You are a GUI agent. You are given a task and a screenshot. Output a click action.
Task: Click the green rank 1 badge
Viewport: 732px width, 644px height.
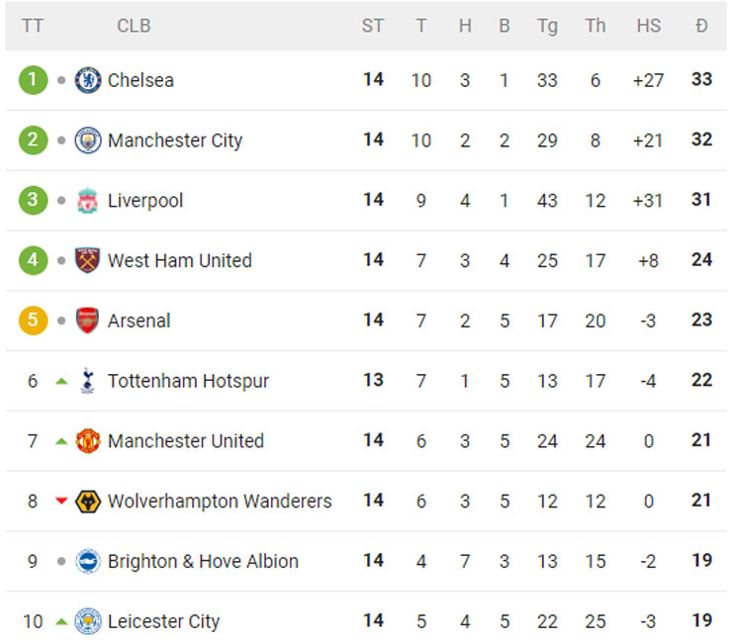coord(33,80)
